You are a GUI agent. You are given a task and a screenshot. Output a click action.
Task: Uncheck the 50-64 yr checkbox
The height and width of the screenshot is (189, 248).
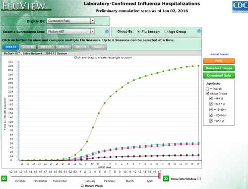click(211, 115)
